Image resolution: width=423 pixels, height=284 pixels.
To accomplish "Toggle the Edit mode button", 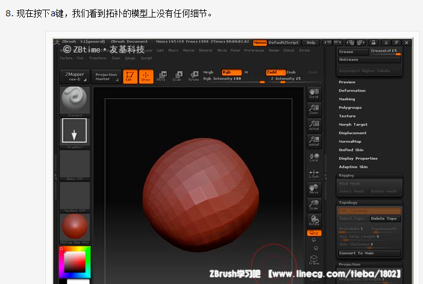I will coord(130,77).
